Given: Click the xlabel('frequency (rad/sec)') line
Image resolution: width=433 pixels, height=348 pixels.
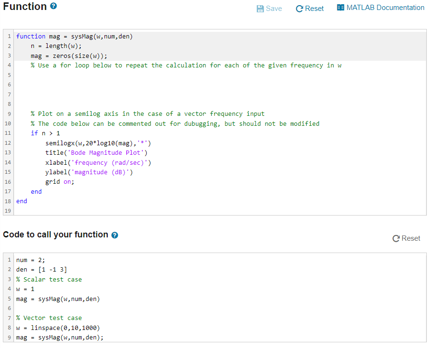Looking at the screenshot, I should (x=98, y=163).
